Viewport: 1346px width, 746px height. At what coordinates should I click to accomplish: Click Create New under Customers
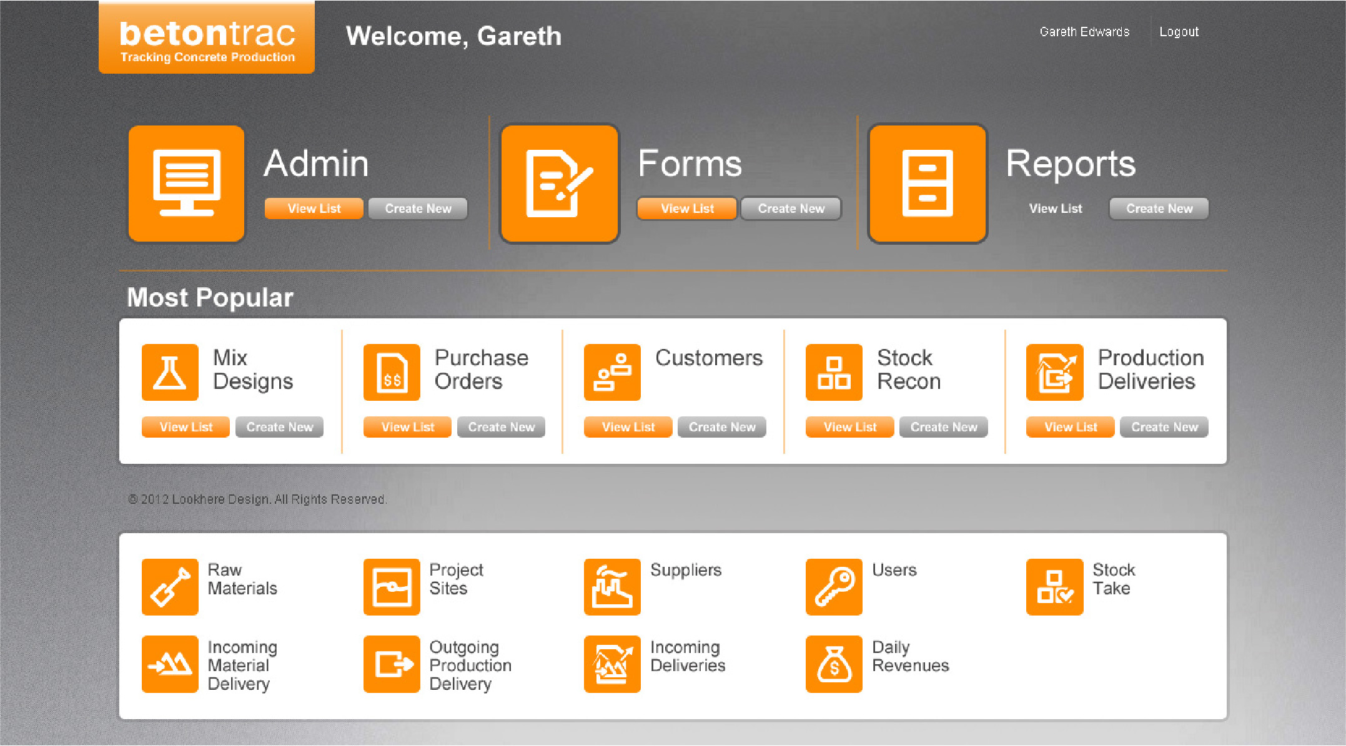click(721, 427)
